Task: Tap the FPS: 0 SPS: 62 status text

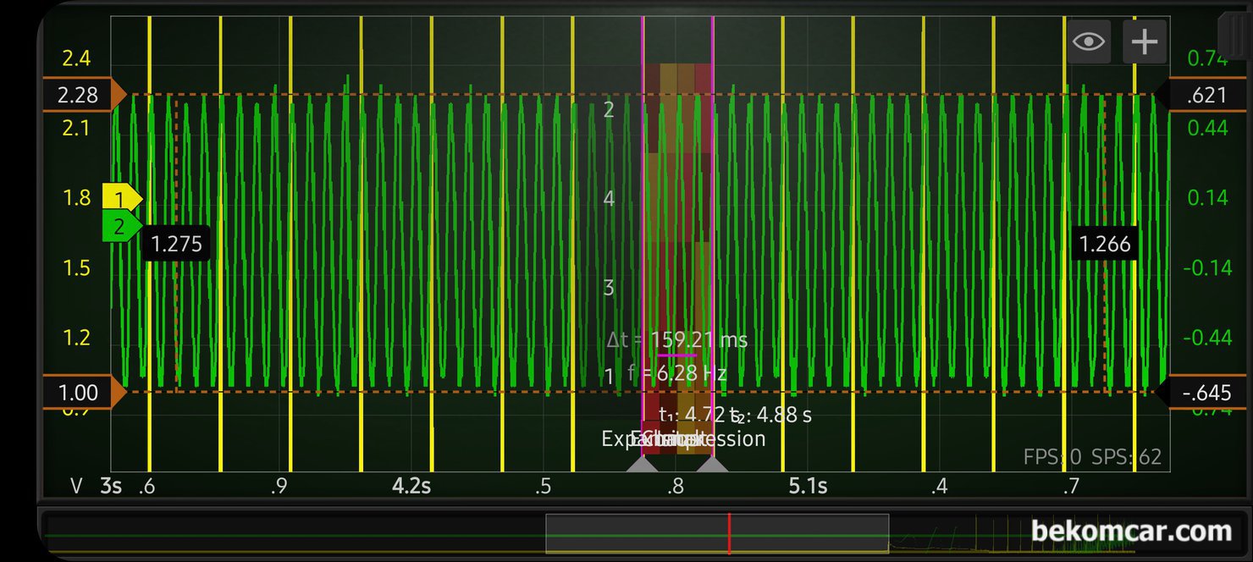Action: click(x=1092, y=457)
